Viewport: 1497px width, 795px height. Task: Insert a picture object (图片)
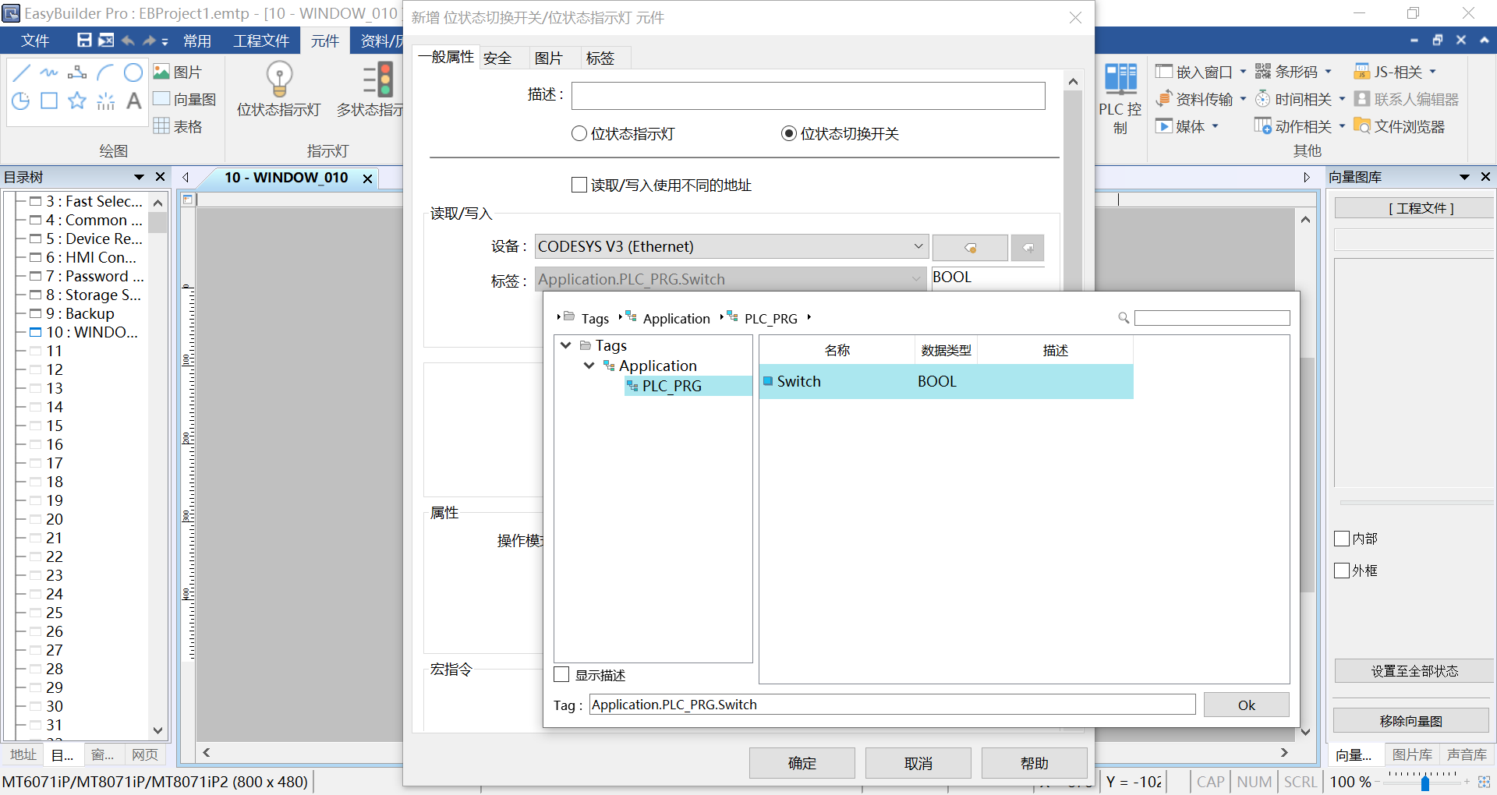click(x=178, y=72)
